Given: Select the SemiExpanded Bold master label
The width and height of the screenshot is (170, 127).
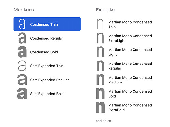Looking at the screenshot, I should coord(47,94).
